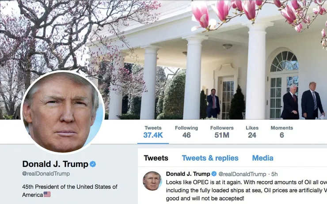Open the tweet's 5h timestamp link
The width and height of the screenshot is (327, 204).
coord(274,174)
